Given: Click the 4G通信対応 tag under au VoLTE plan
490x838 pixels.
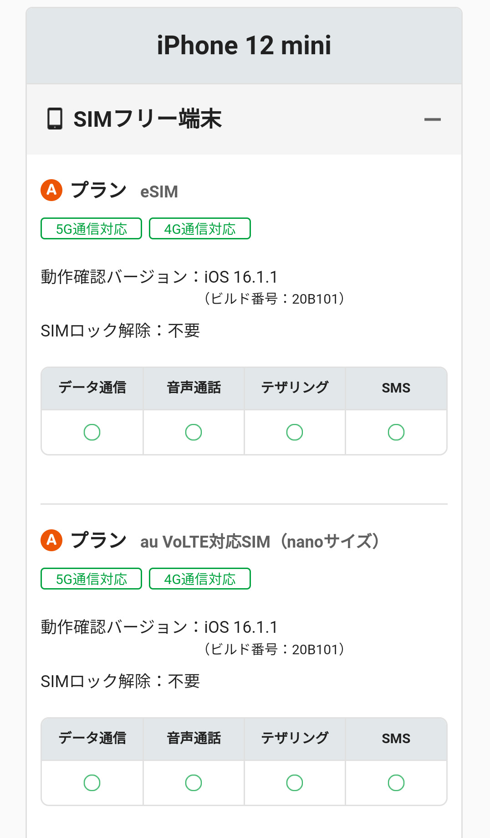Looking at the screenshot, I should [200, 579].
